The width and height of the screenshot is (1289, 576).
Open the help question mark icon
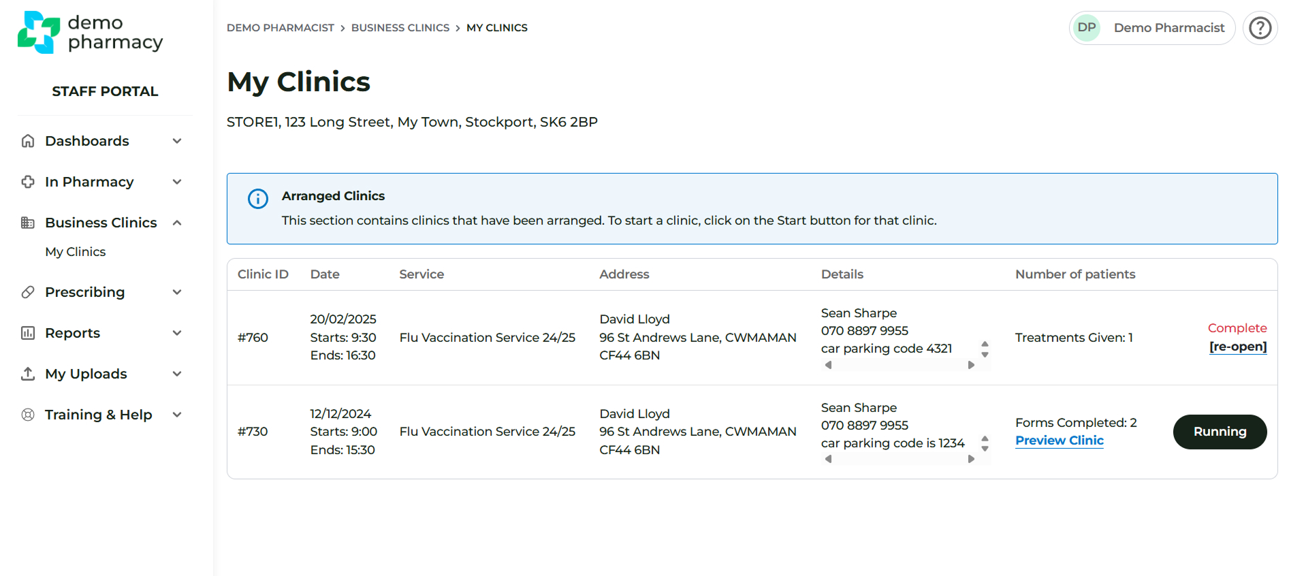click(1260, 28)
